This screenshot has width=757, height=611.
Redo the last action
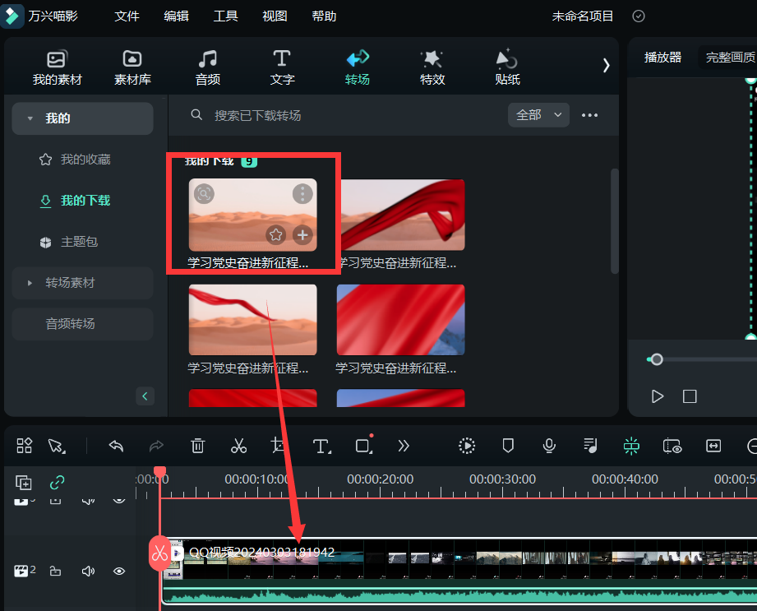[156, 446]
